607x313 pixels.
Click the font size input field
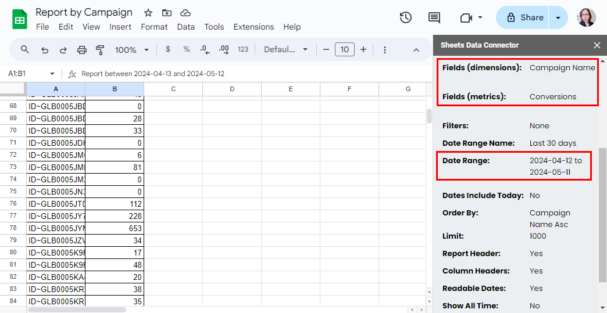[344, 49]
